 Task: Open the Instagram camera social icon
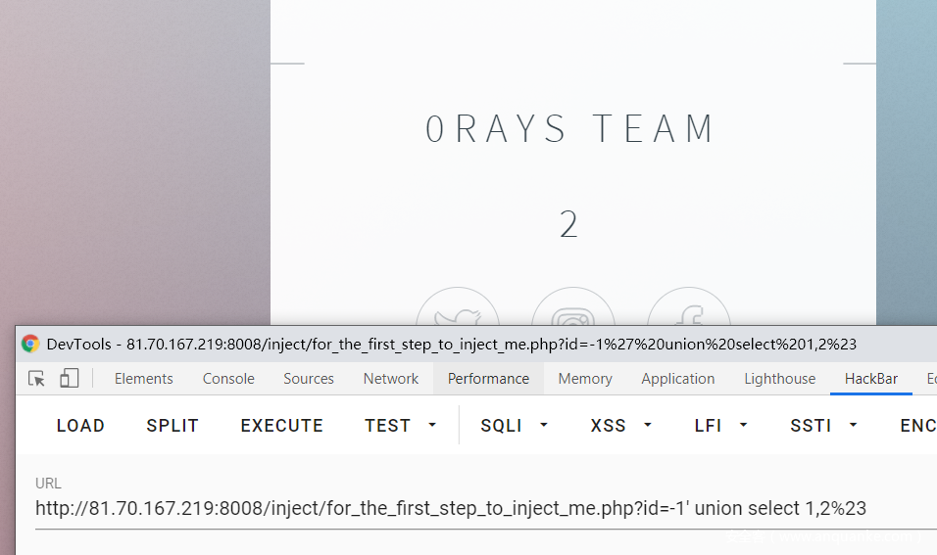tap(573, 306)
